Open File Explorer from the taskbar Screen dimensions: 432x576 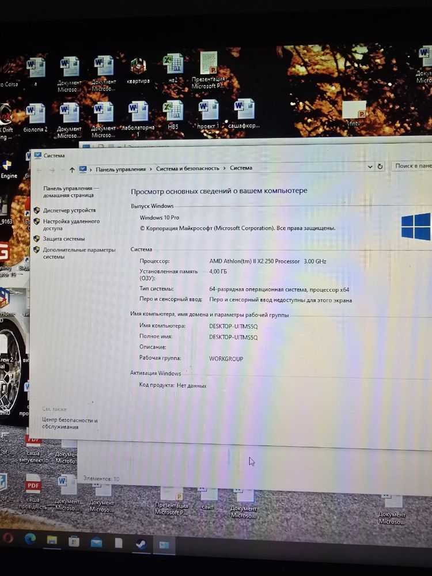click(x=52, y=540)
